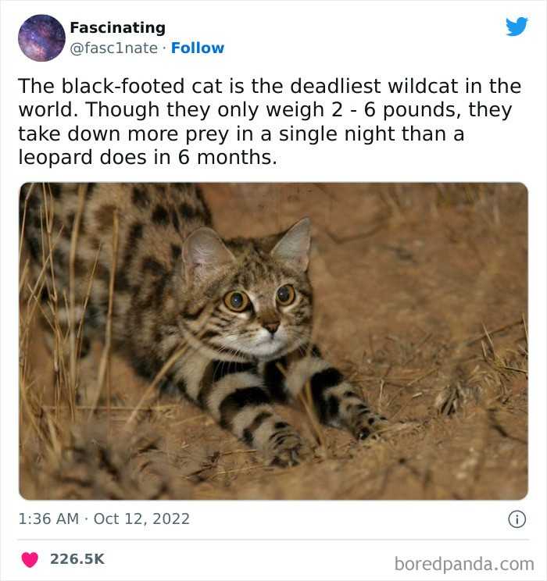Open the black-footed cat photo
Viewport: 547px width, 581px height.
(273, 341)
